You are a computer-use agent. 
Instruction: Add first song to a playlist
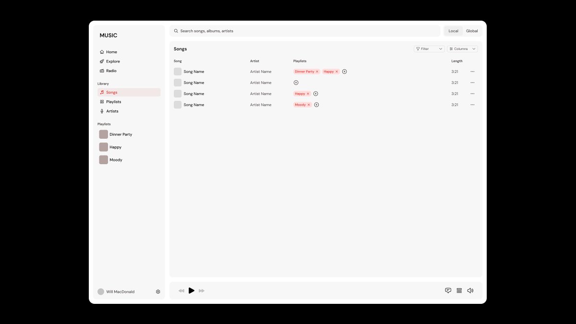pyautogui.click(x=345, y=72)
